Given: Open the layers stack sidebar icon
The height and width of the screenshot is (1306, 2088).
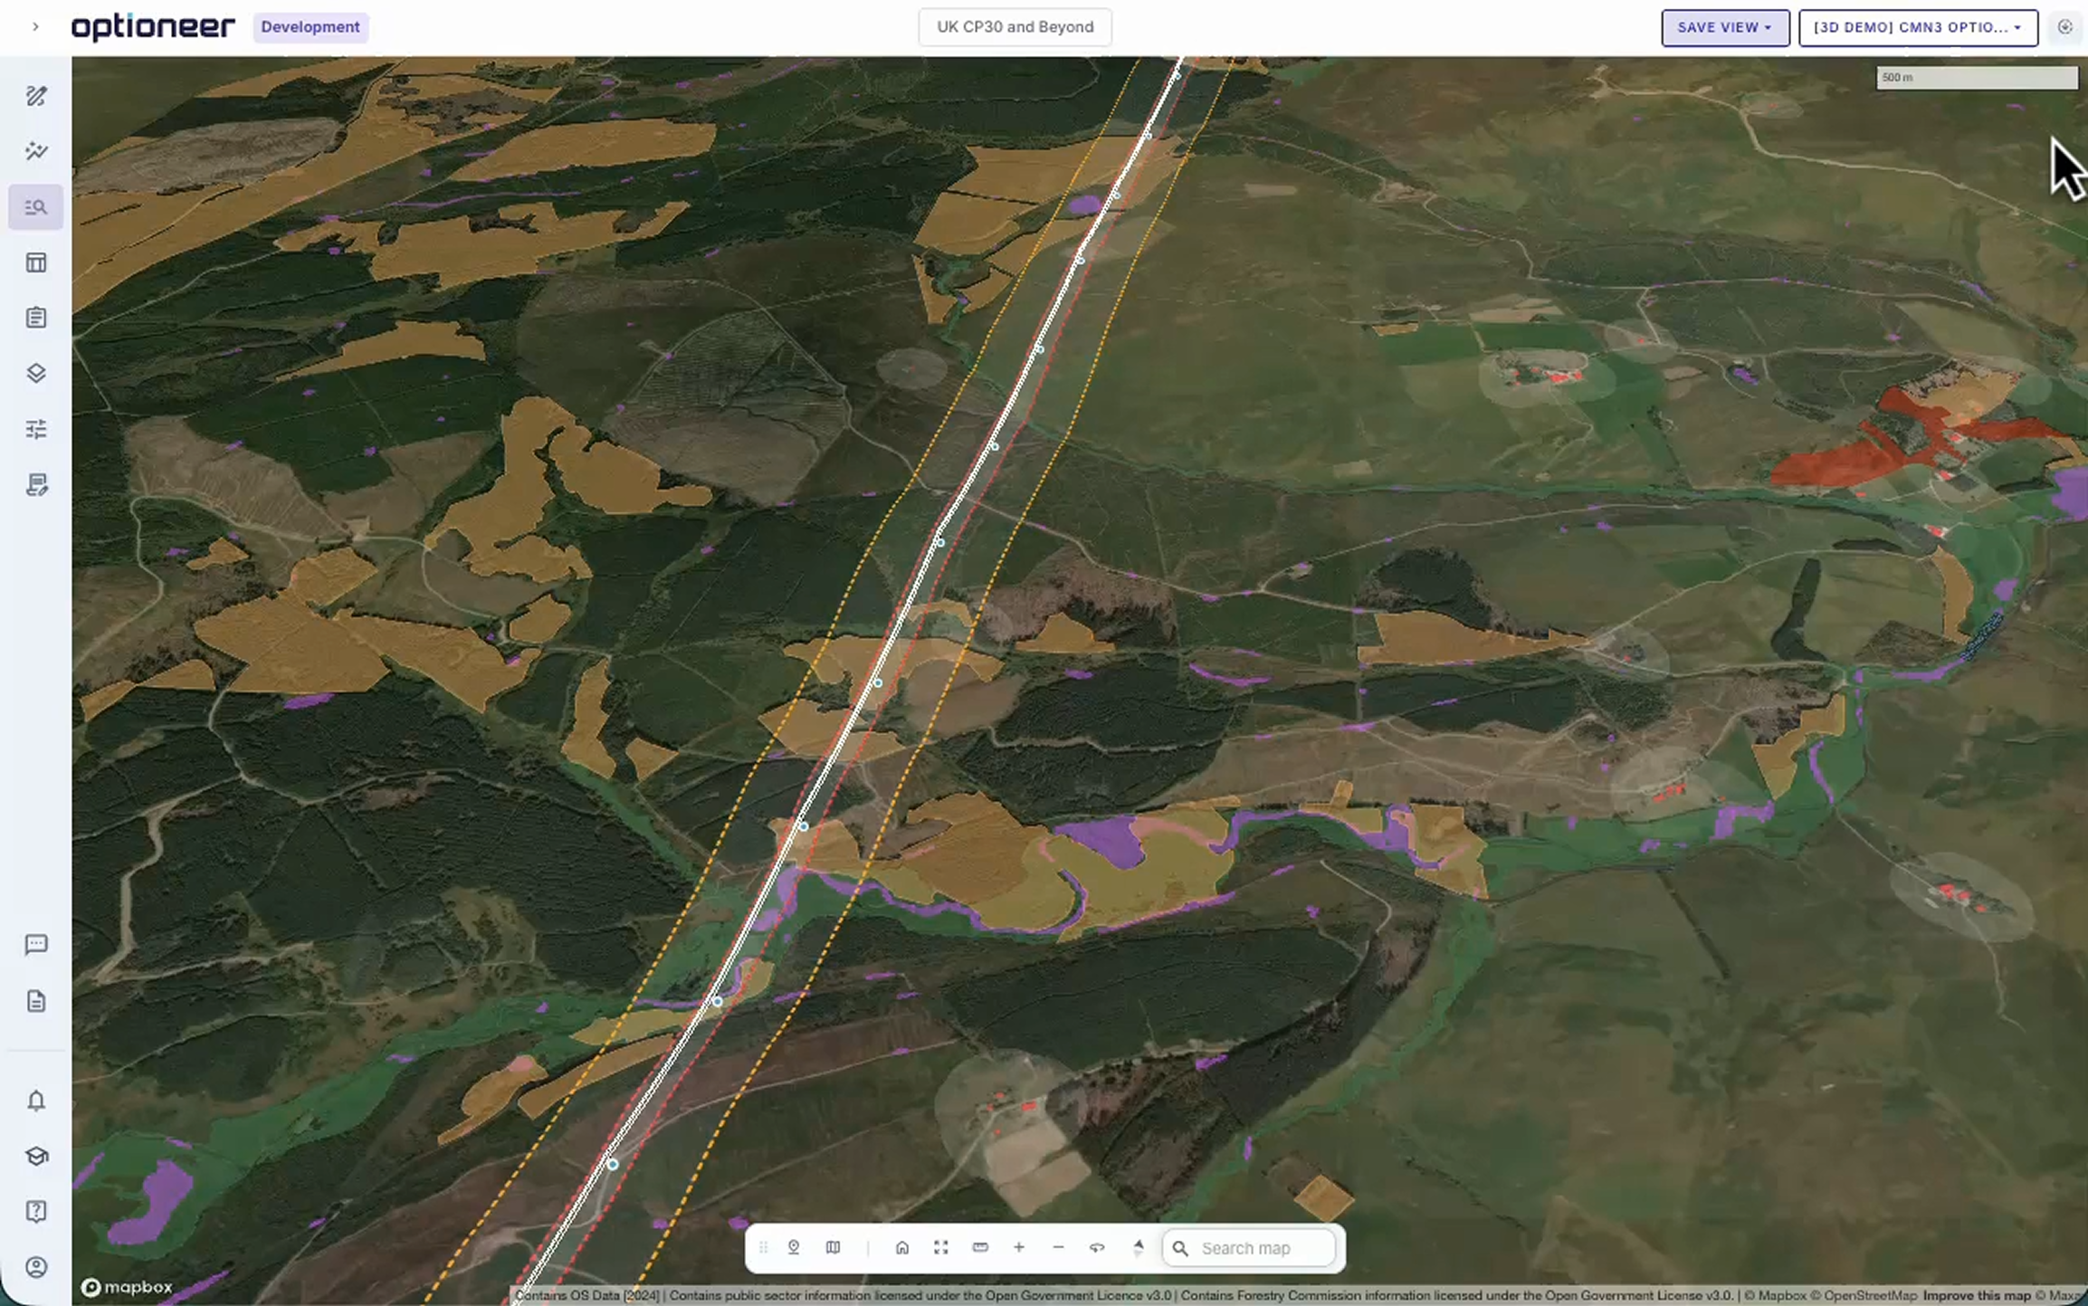Looking at the screenshot, I should pos(36,373).
